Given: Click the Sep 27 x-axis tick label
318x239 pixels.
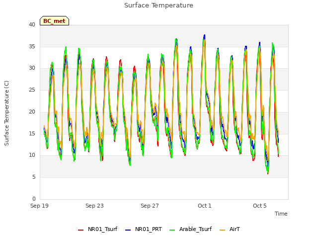Looking at the screenshot, I should pyautogui.click(x=150, y=206).
